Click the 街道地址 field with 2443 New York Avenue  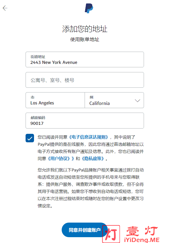(85, 60)
